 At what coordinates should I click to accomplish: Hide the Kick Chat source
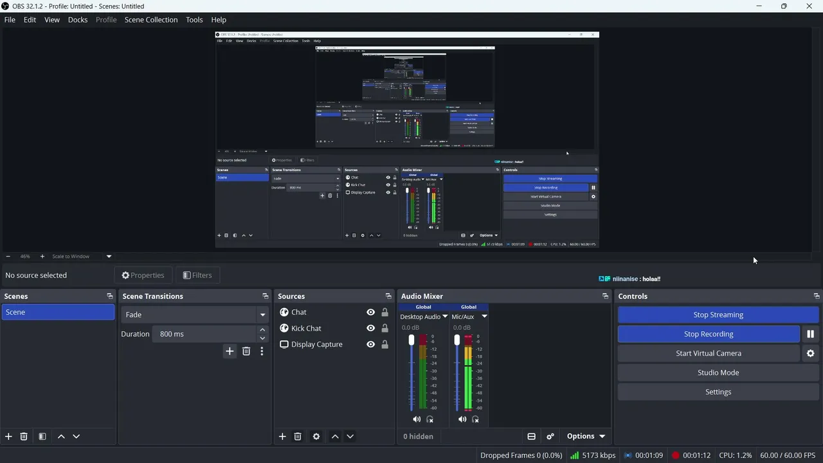[370, 328]
